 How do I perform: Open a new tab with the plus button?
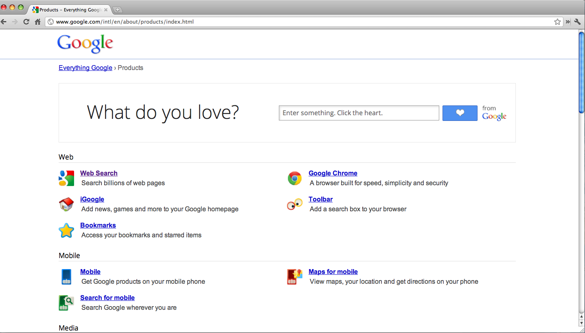(117, 10)
